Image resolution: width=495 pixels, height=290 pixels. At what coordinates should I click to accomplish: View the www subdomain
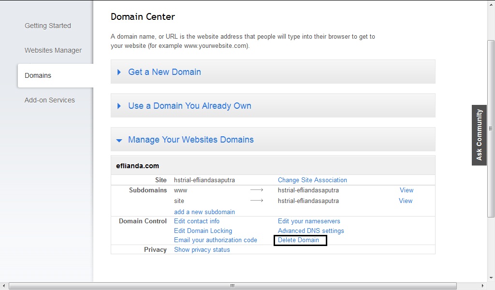click(x=407, y=190)
